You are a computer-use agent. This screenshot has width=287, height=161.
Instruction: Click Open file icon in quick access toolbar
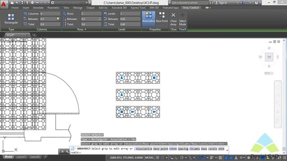[x=17, y=3]
